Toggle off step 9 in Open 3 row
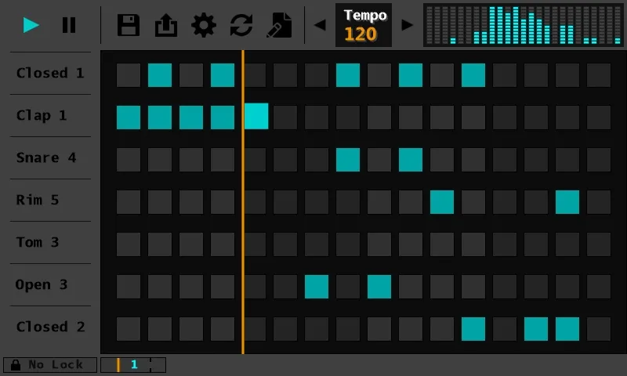This screenshot has width=627, height=376. coord(379,287)
